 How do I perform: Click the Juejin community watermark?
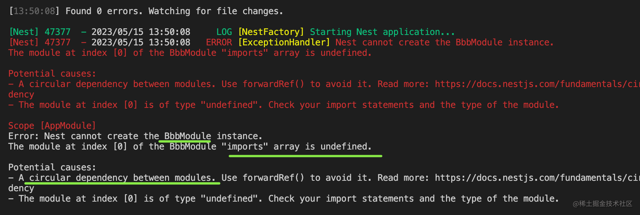(x=602, y=203)
